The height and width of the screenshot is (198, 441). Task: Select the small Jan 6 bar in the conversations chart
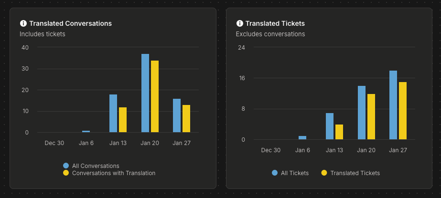[86, 131]
